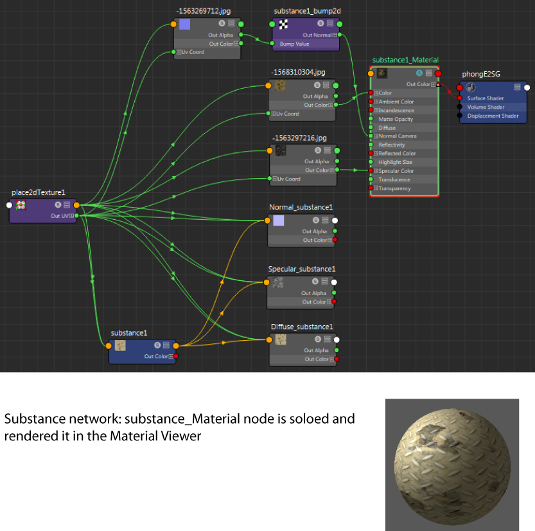The height and width of the screenshot is (531, 535).
Task: Expand Transparency on substance1_Material
Action: [x=376, y=188]
